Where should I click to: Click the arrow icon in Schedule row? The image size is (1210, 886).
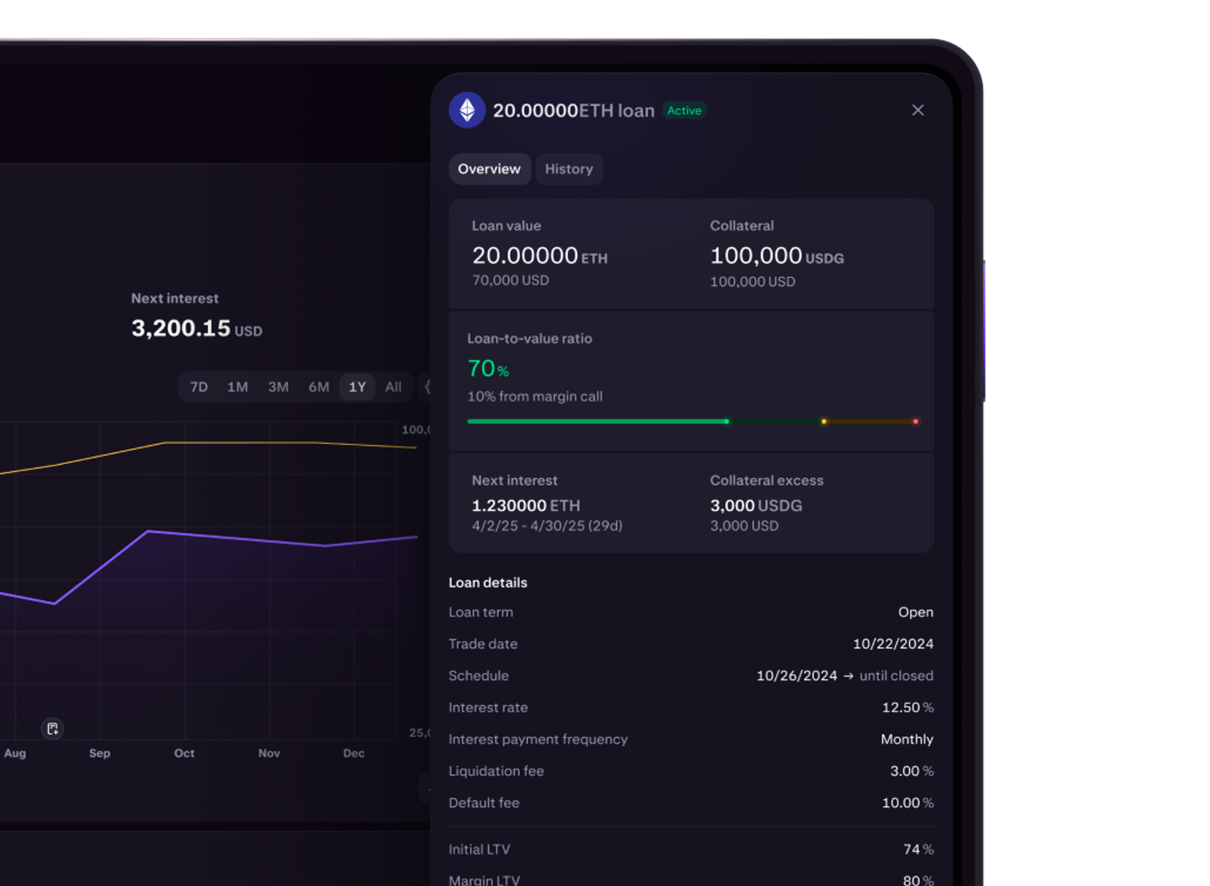pos(848,676)
